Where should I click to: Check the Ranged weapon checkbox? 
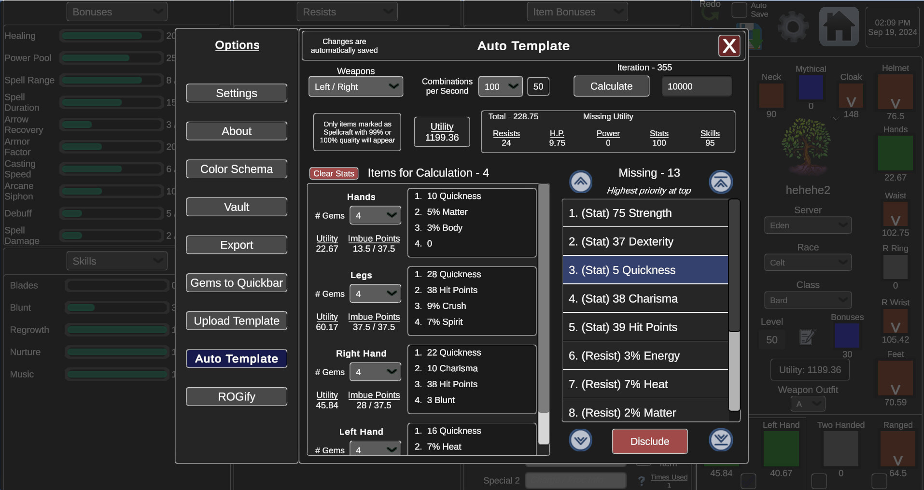click(x=880, y=481)
